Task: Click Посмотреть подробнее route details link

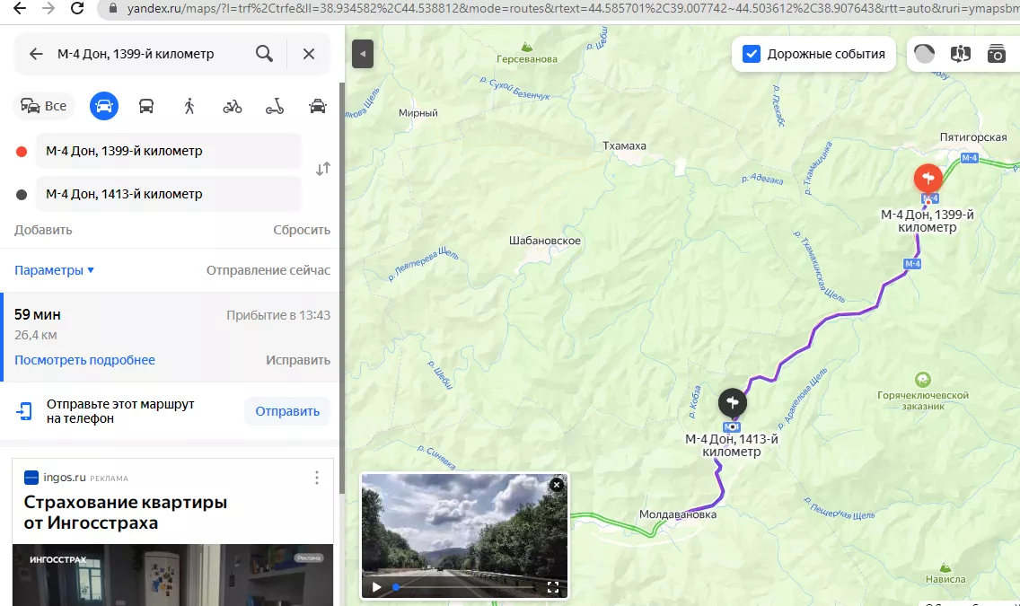Action: (84, 360)
